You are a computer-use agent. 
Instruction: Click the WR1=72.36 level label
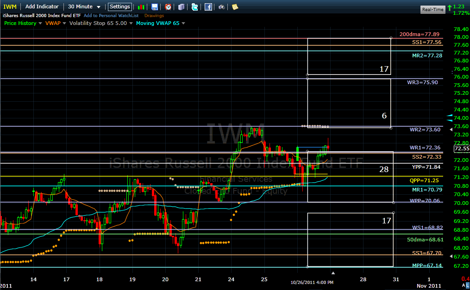point(425,148)
